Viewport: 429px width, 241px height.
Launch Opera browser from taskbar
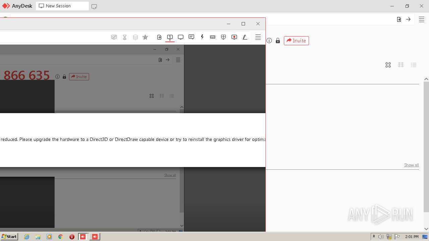coord(72,237)
